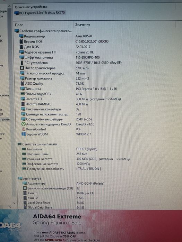Viewport: 182px width, 242px height.
Task: Click the left panel horizontal scroll right arrow
Action: 10,207
